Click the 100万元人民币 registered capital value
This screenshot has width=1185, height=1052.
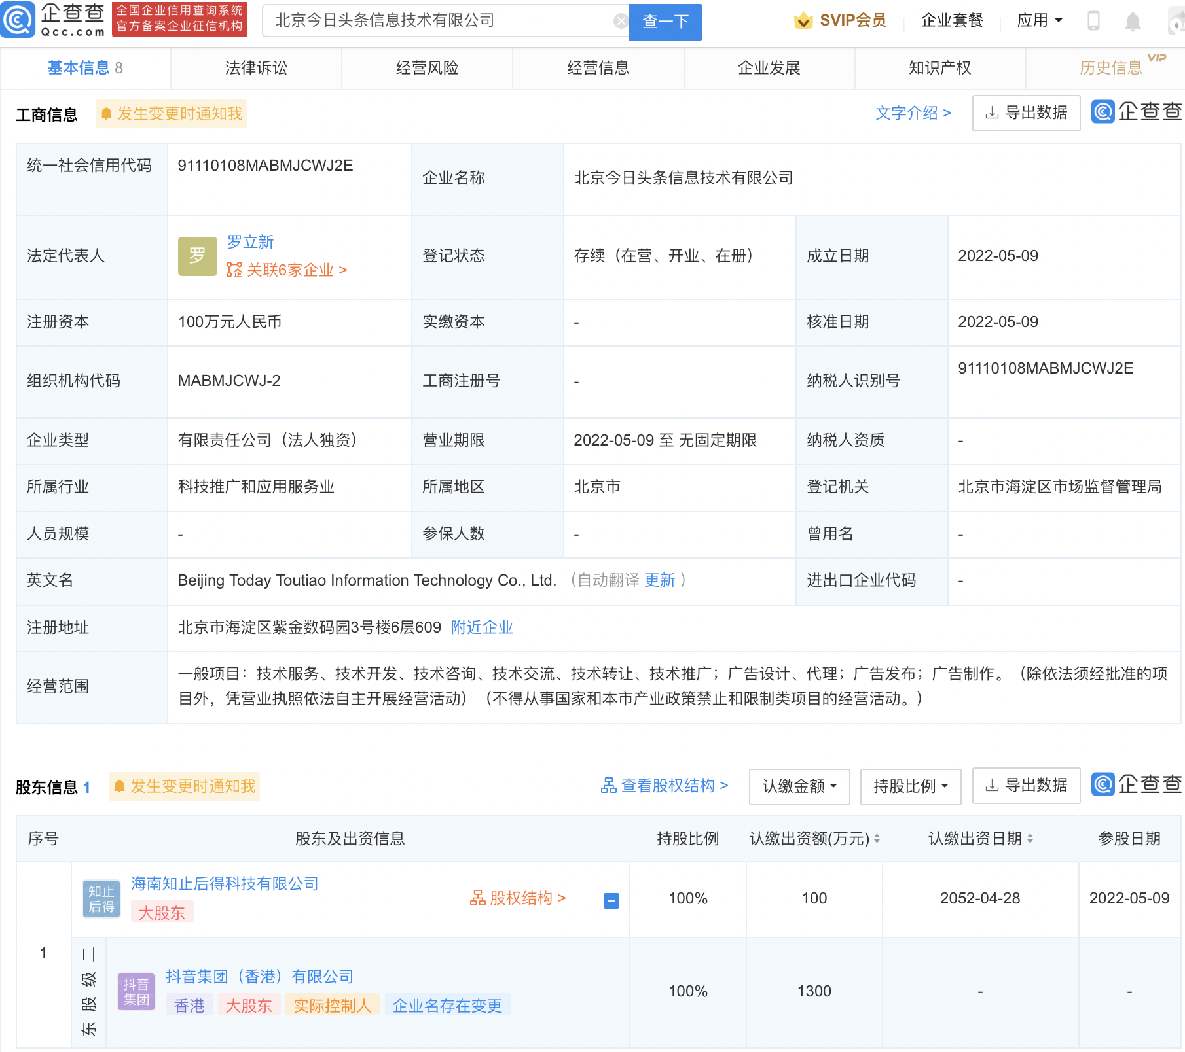pyautogui.click(x=230, y=322)
